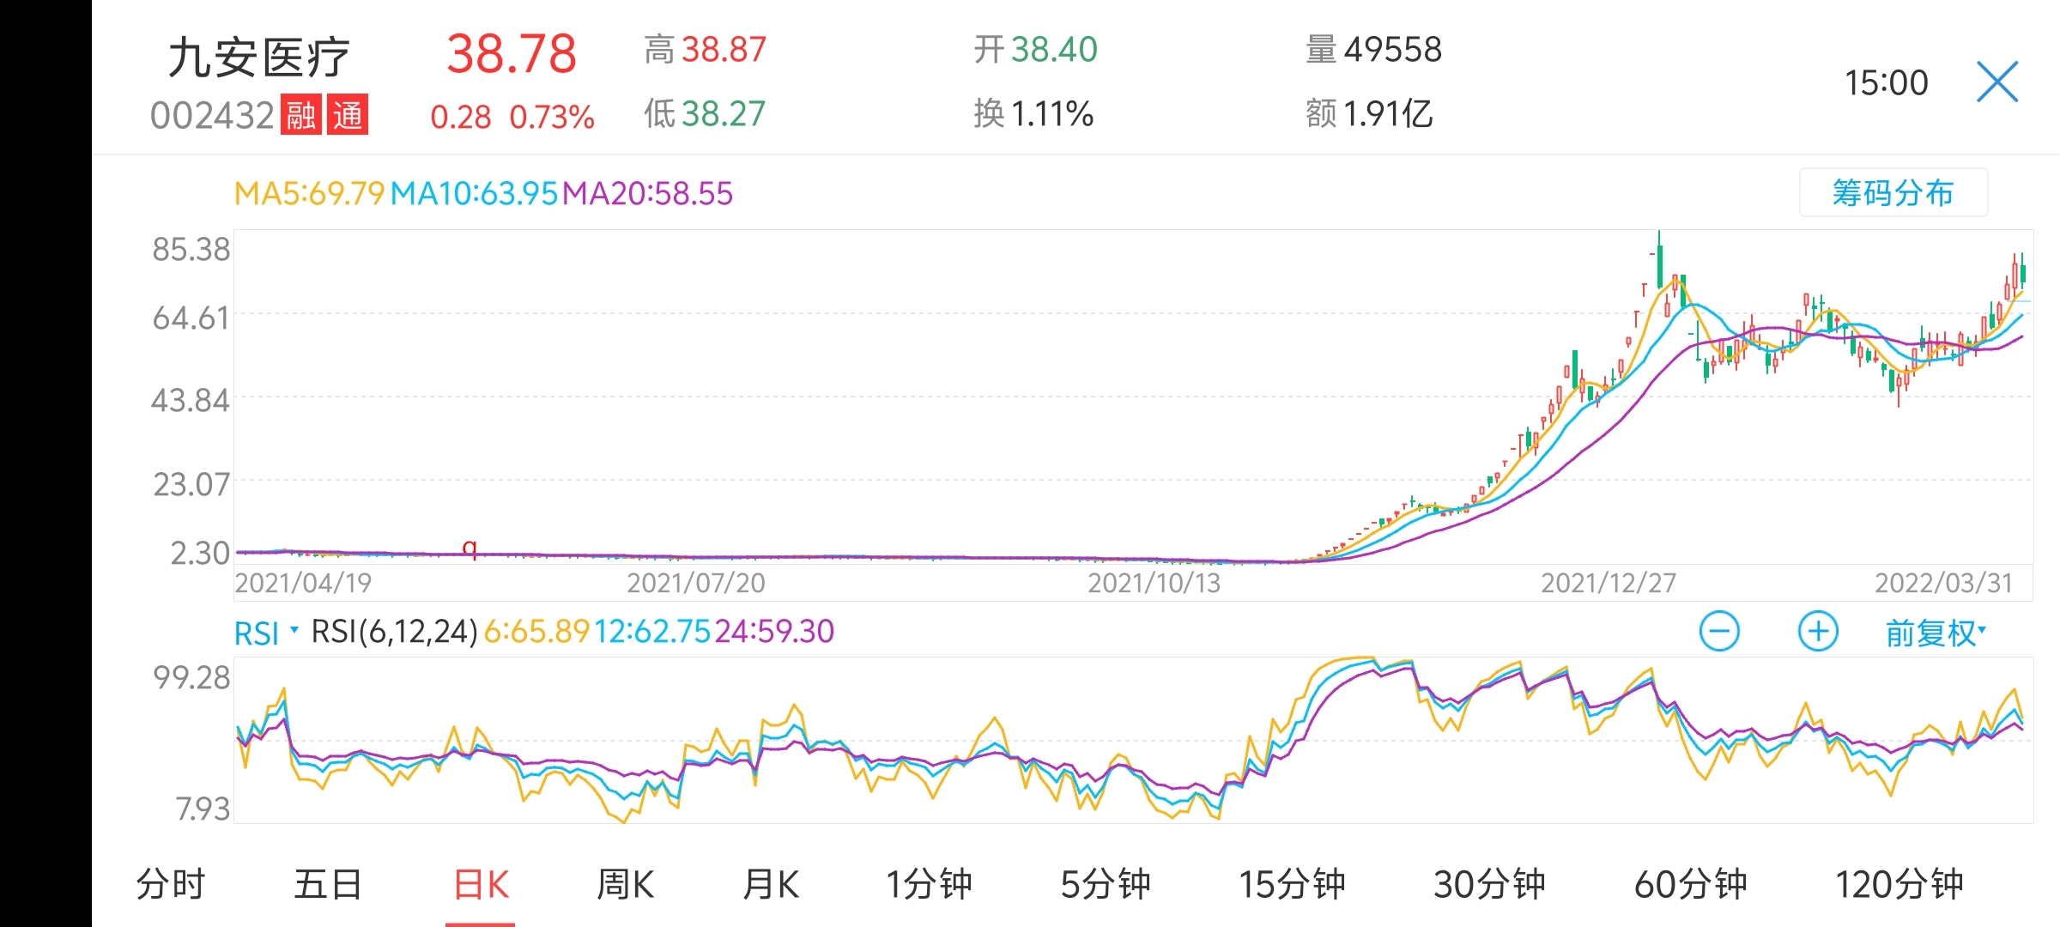Screen dimensions: 2060x927
Task: Switch to the 分时 tab
Action: coord(171,884)
